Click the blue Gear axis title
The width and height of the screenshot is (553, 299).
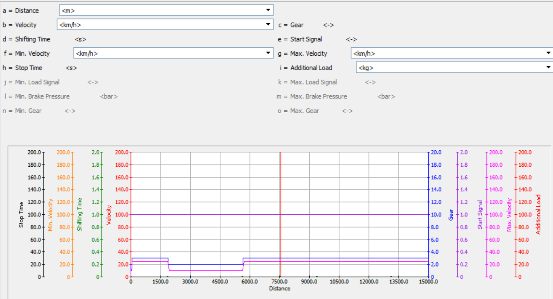coord(450,215)
